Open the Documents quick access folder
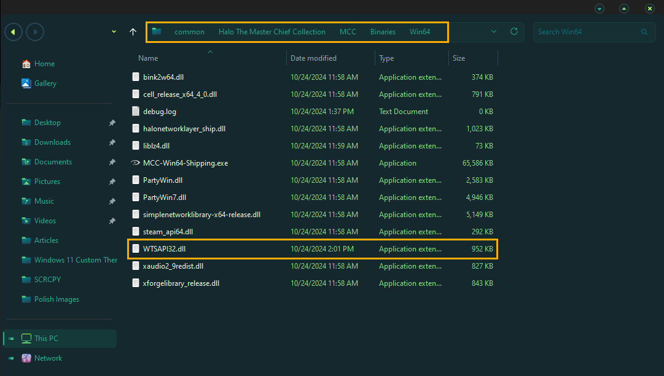This screenshot has width=664, height=376. tap(53, 162)
